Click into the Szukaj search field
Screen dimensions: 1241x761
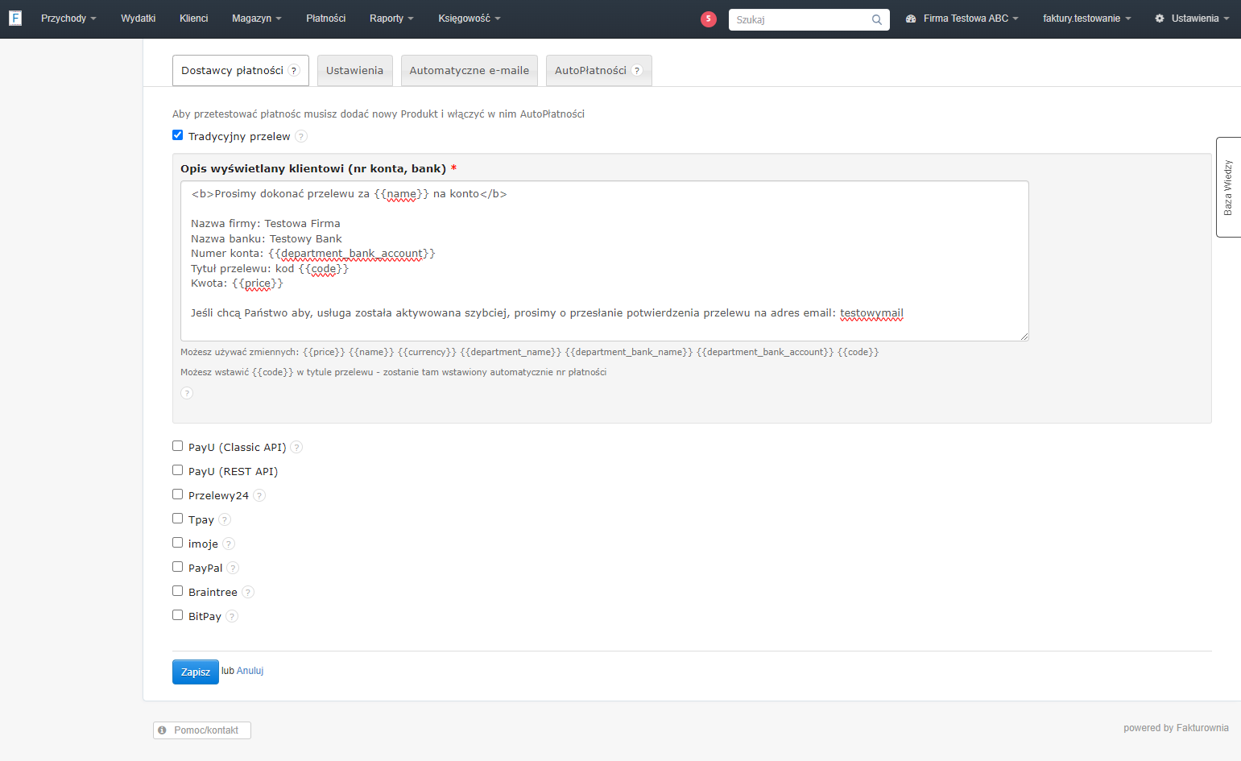809,19
